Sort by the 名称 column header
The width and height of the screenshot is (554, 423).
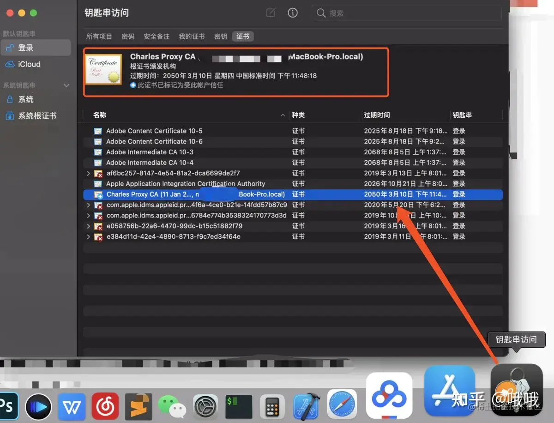click(100, 115)
